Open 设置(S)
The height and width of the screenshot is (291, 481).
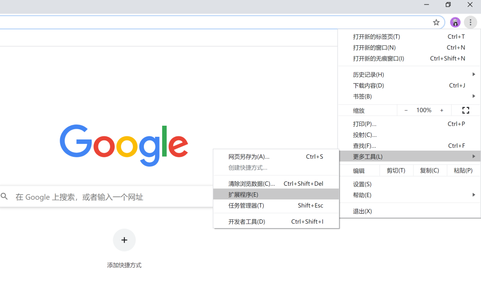click(409, 184)
